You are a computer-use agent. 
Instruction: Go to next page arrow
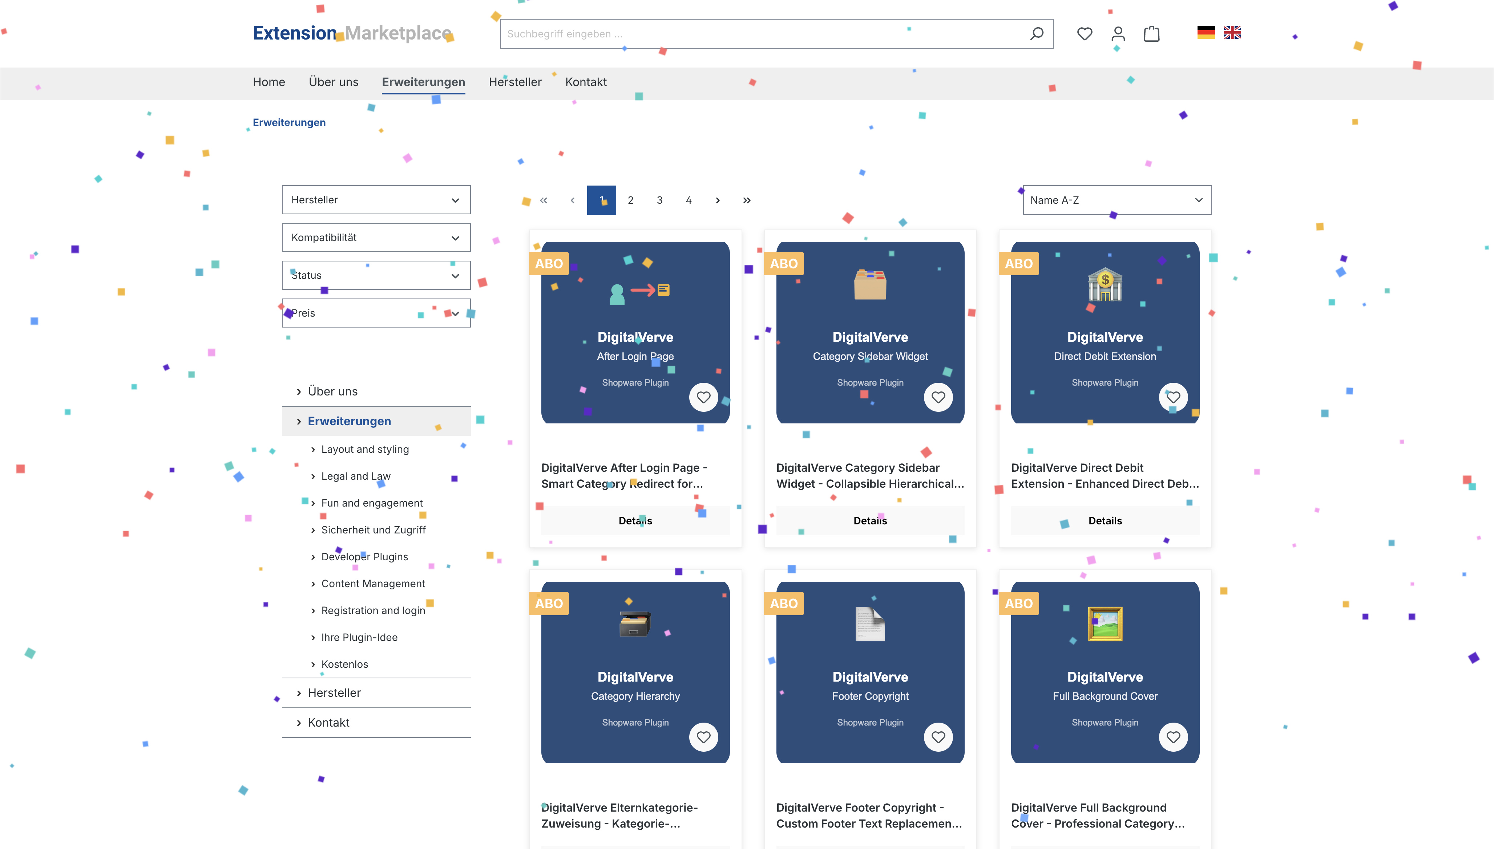pyautogui.click(x=718, y=200)
